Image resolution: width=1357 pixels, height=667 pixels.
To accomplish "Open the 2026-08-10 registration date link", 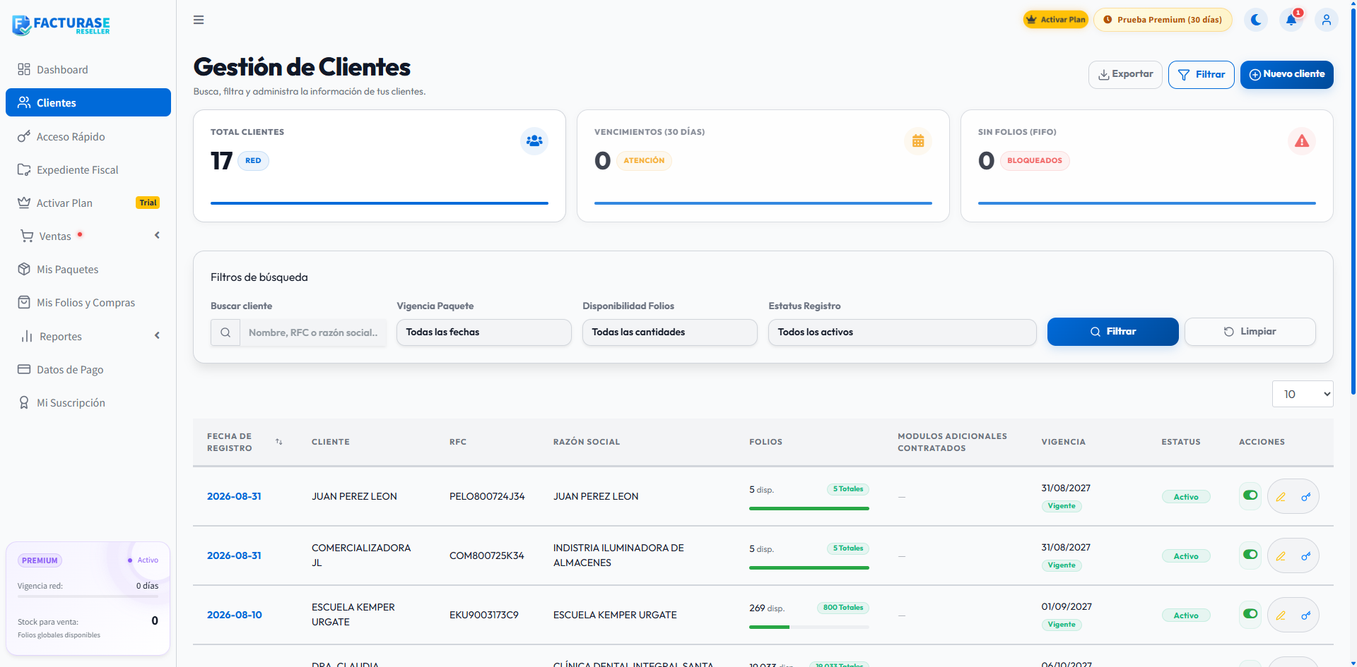I will (235, 615).
